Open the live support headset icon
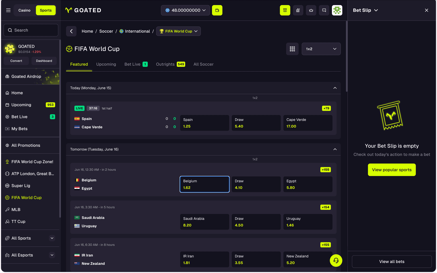The height and width of the screenshot is (273, 437). click(x=336, y=260)
